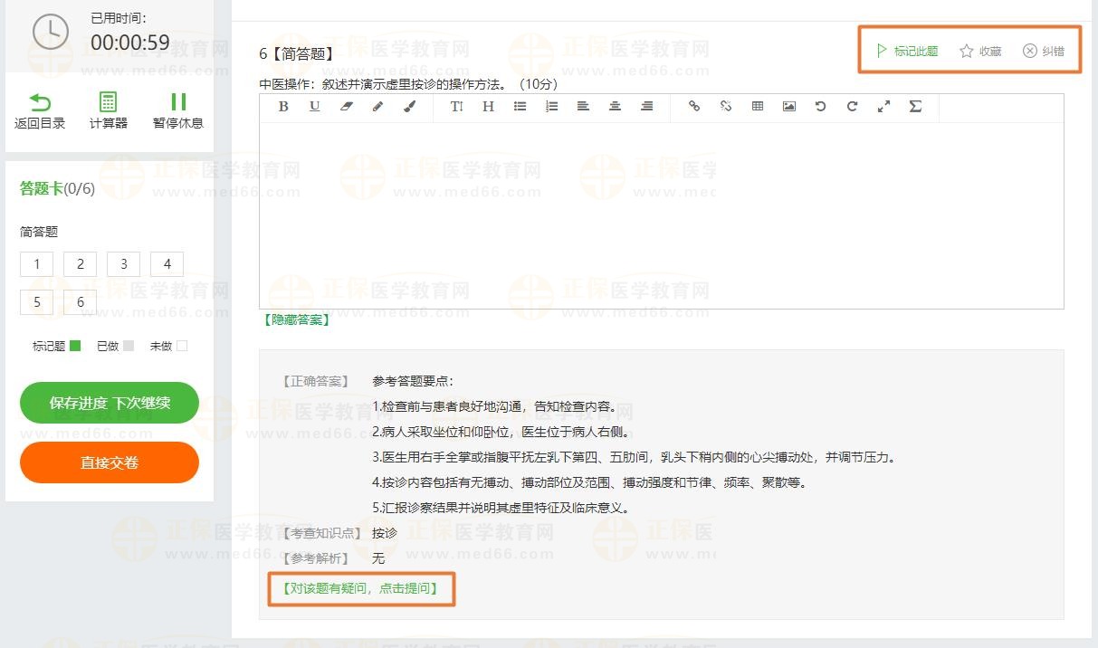
Task: Apply underline formatting
Action: [314, 107]
